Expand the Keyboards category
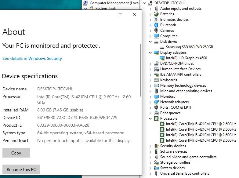 (150, 80)
